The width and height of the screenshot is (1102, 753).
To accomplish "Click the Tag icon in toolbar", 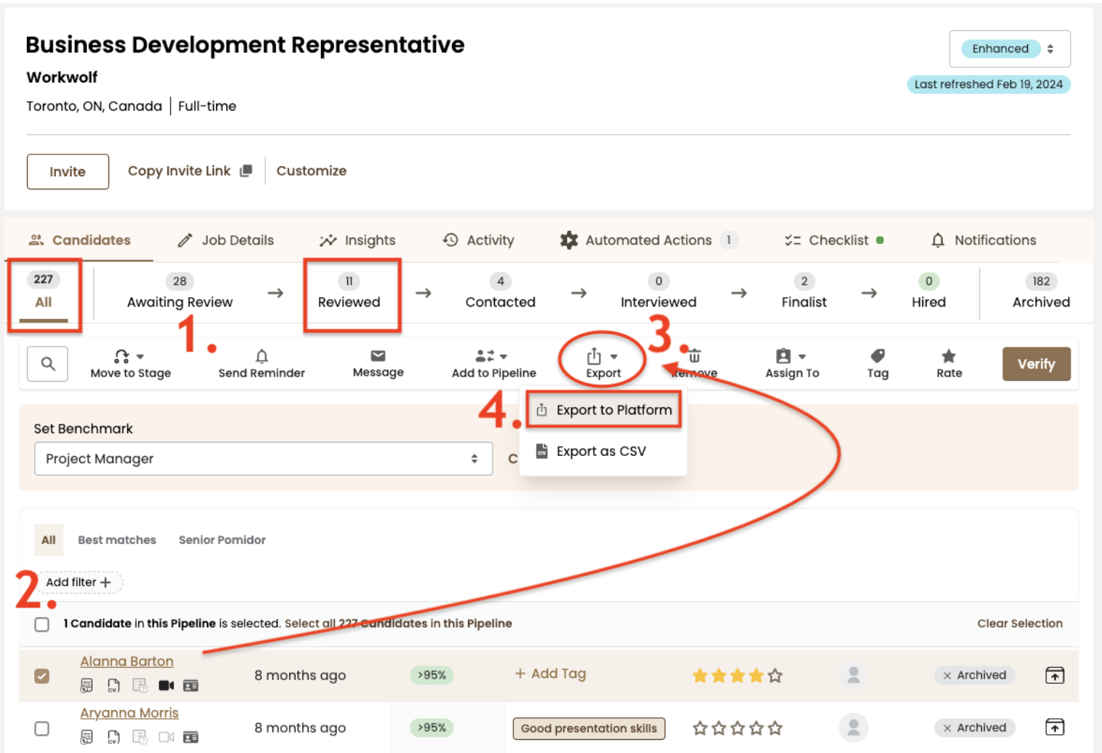I will pyautogui.click(x=878, y=356).
